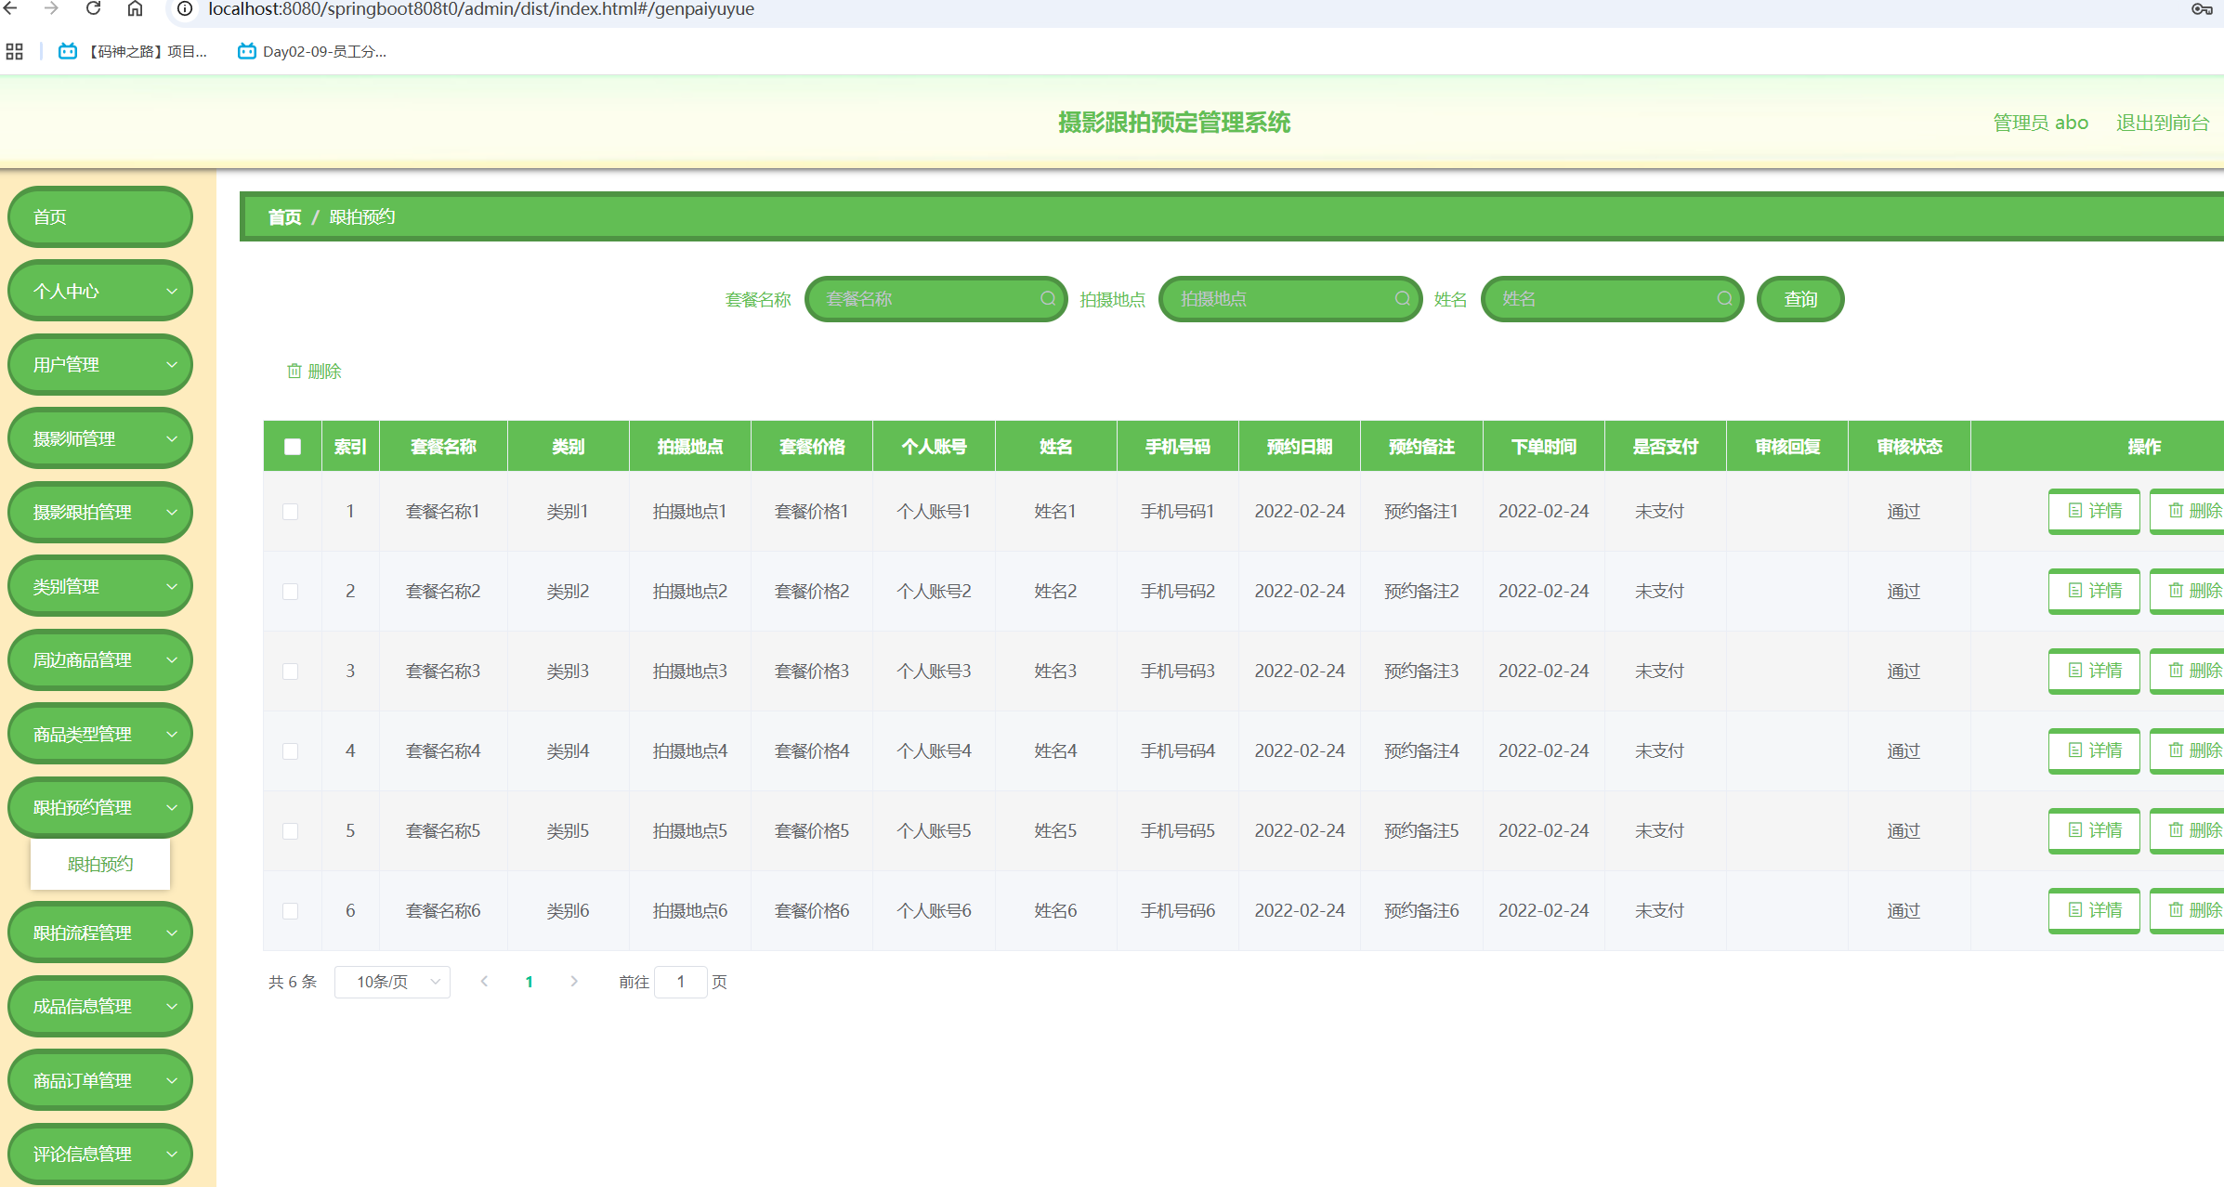Check the checkbox for row 4

coord(291,751)
